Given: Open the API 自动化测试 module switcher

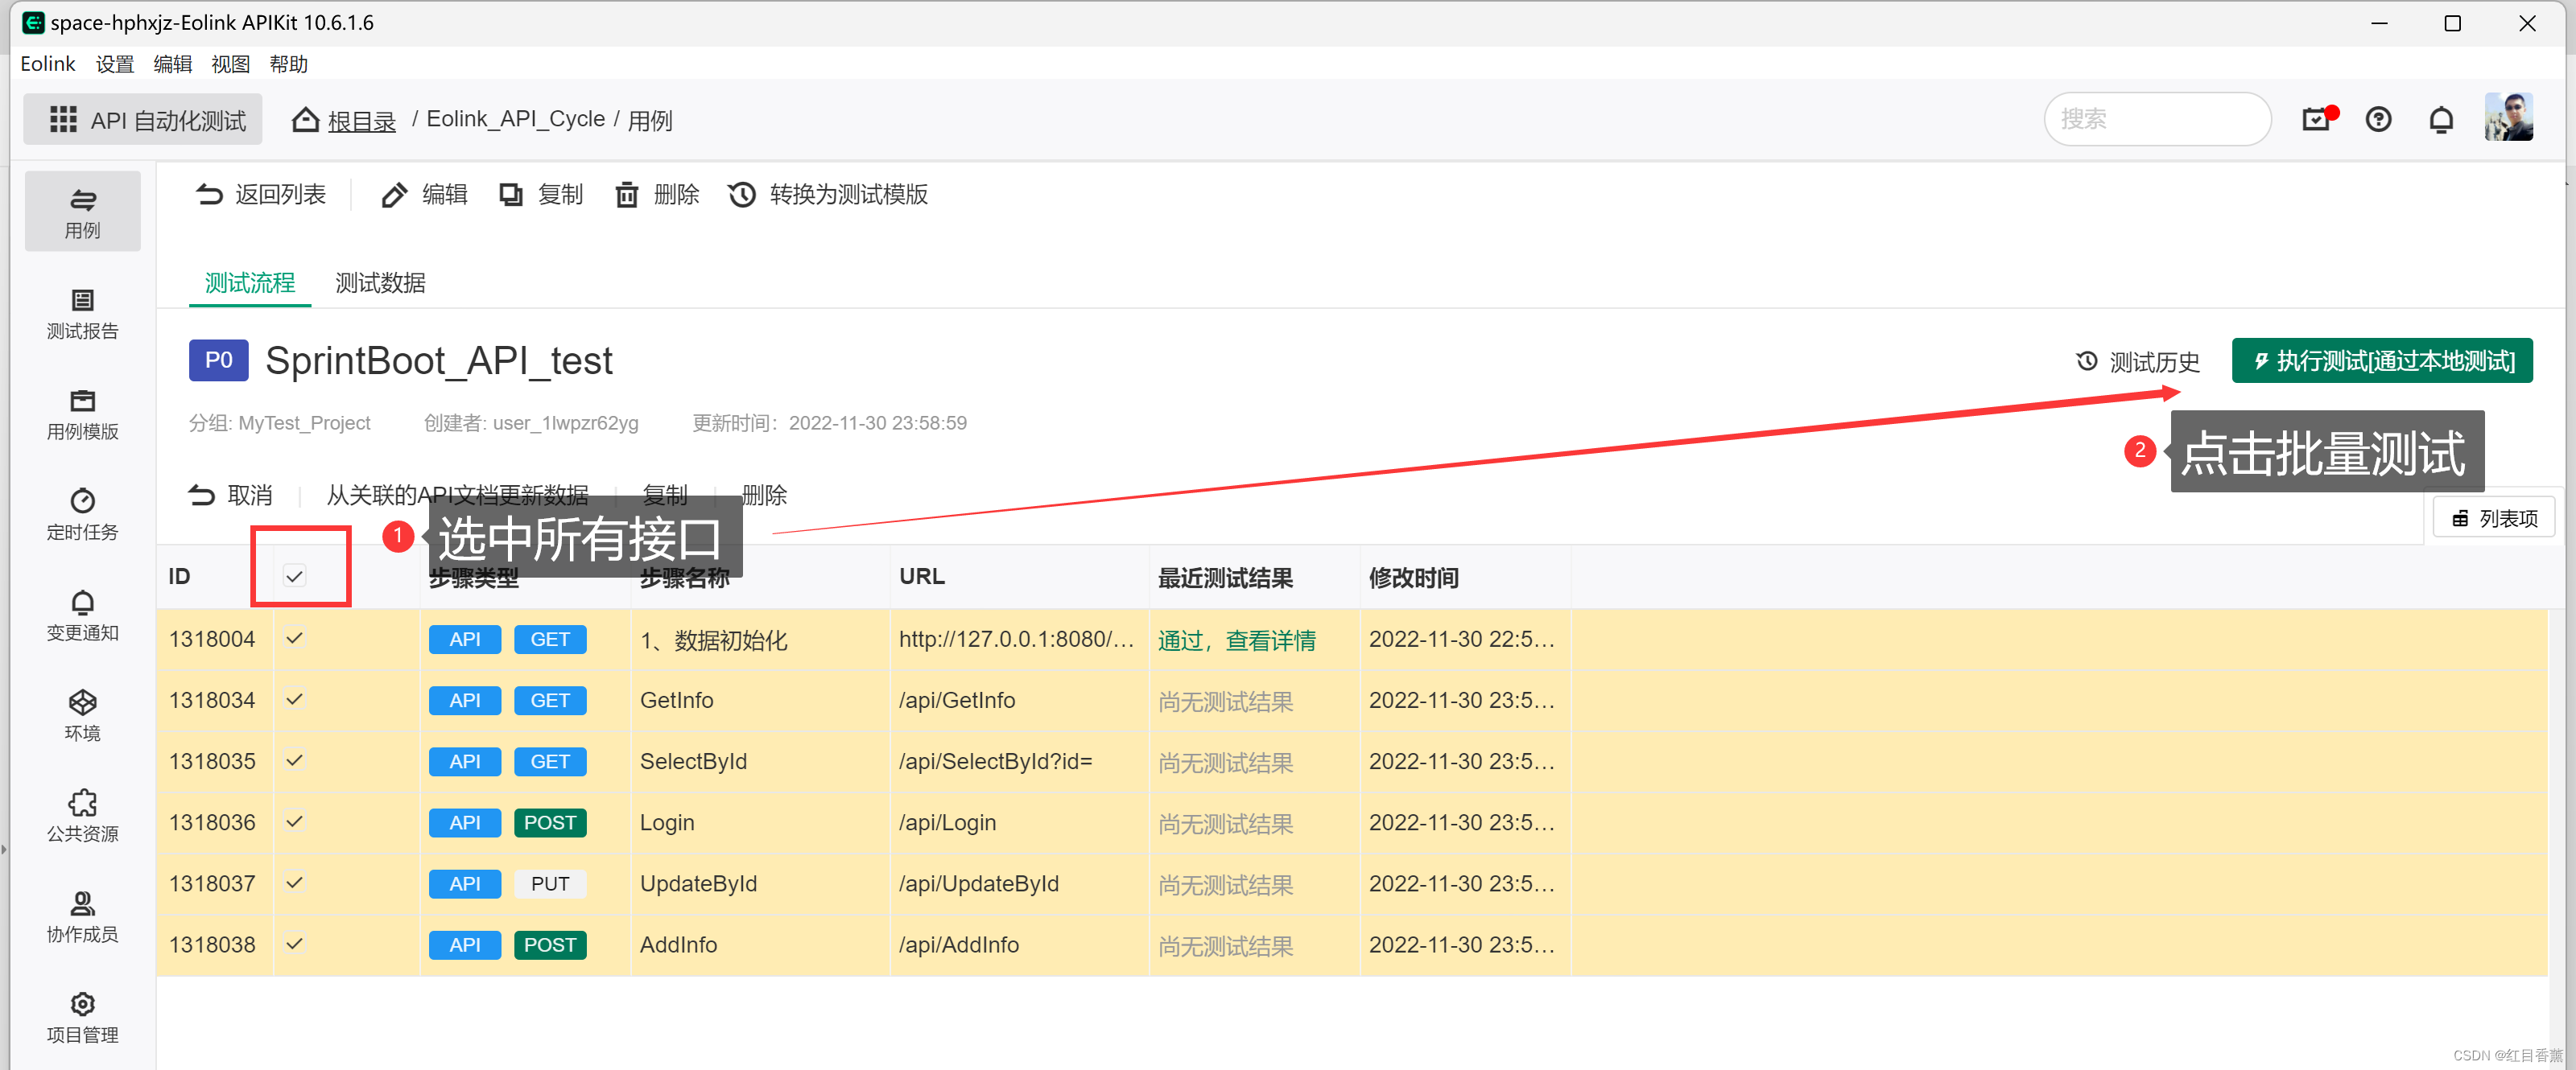Looking at the screenshot, I should point(144,120).
